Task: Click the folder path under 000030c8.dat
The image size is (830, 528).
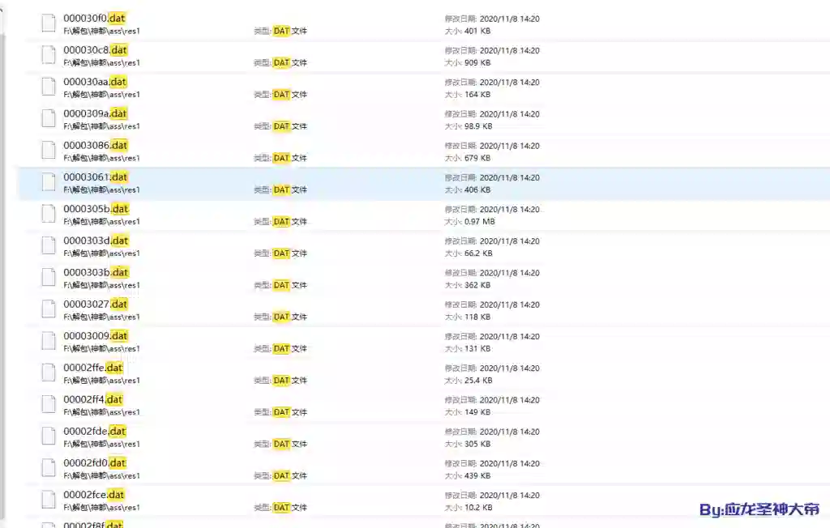Action: pos(101,62)
